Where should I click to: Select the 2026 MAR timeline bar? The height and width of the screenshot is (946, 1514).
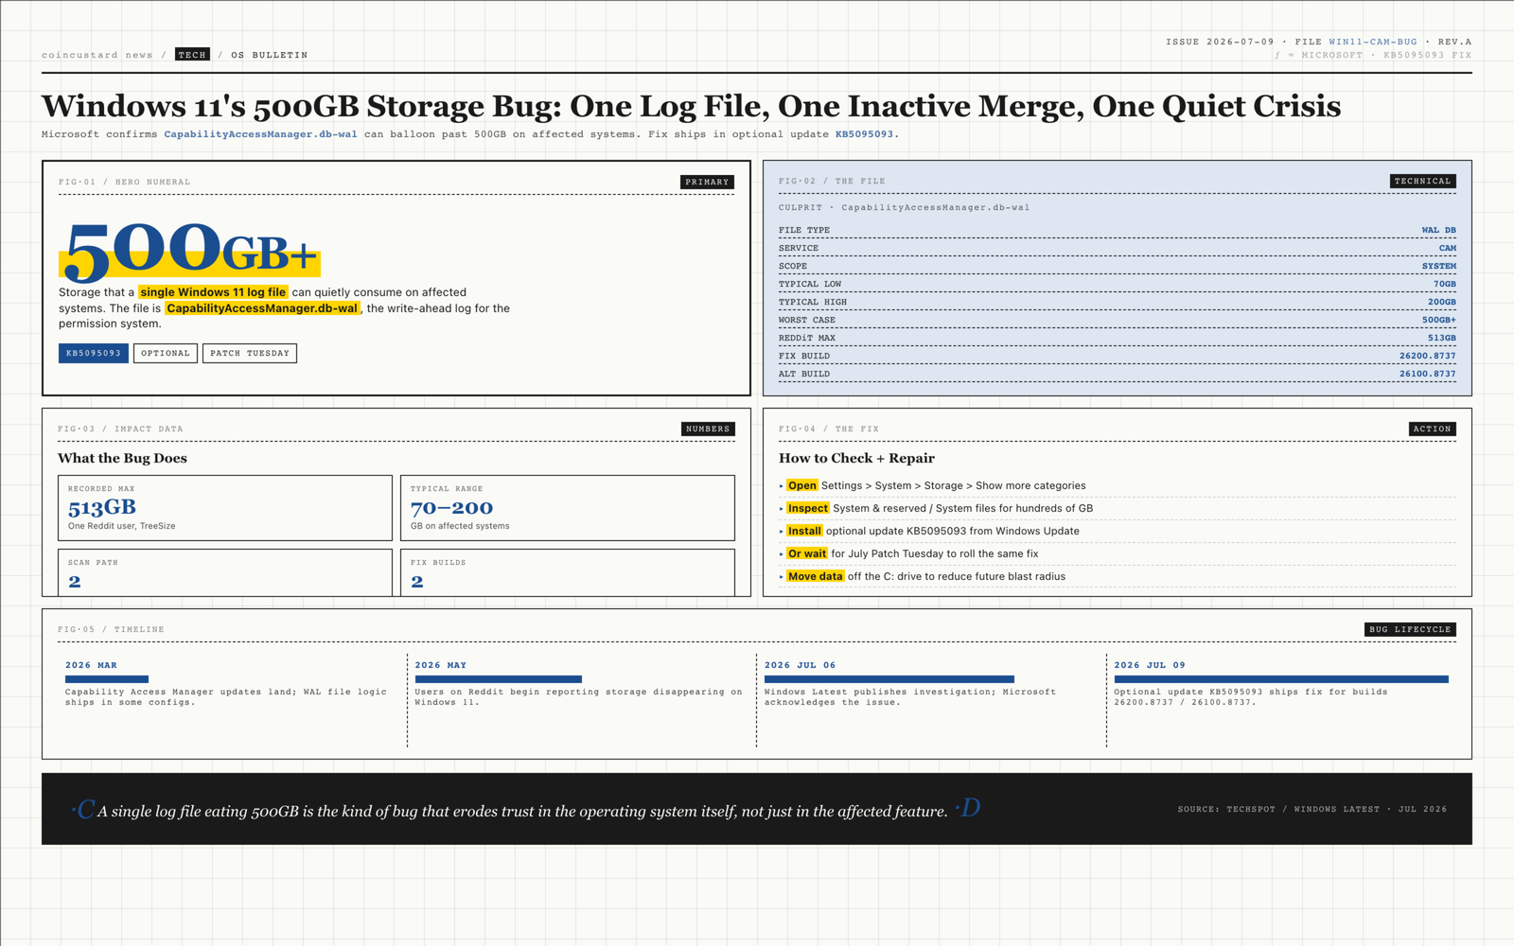click(107, 679)
